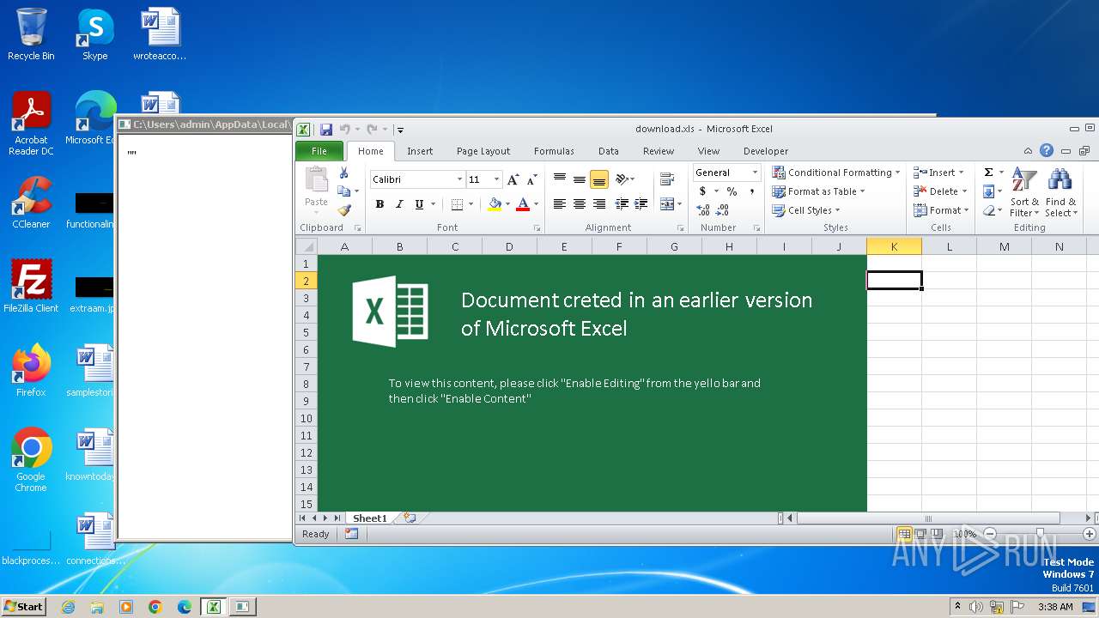The width and height of the screenshot is (1099, 618).
Task: Expand Conditional Formatting menu
Action: click(x=835, y=173)
